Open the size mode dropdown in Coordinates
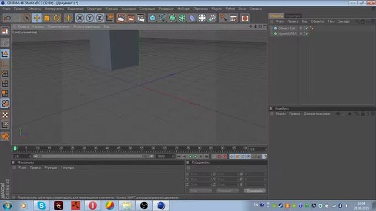Viewport: 376px width, 211px height. tap(228, 190)
